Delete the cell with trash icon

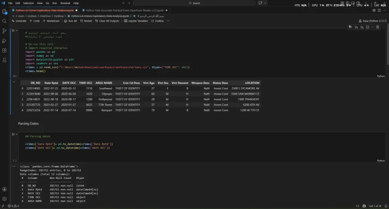[x=378, y=27]
